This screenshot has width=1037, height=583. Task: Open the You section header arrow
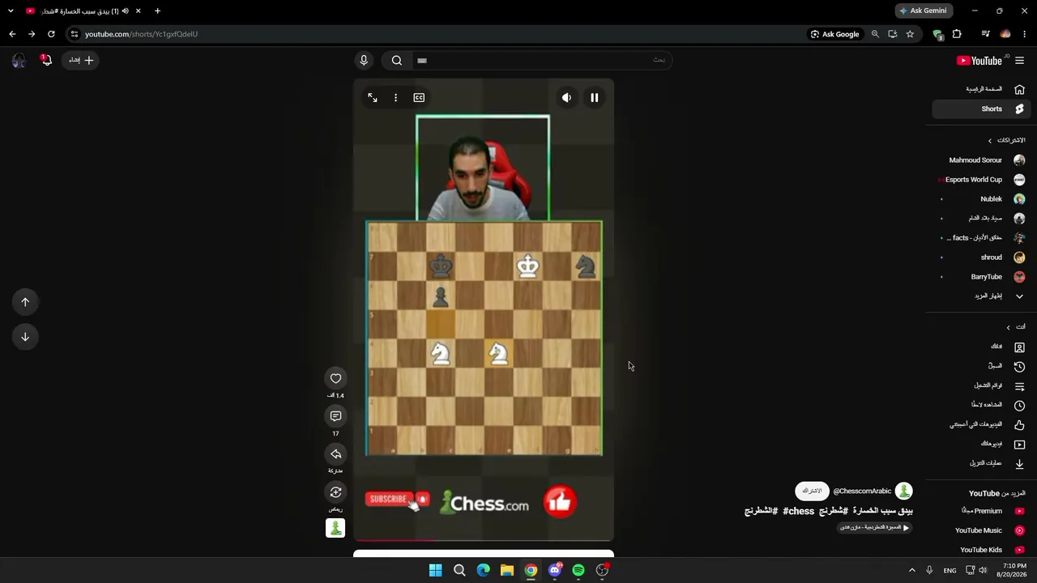click(1008, 327)
